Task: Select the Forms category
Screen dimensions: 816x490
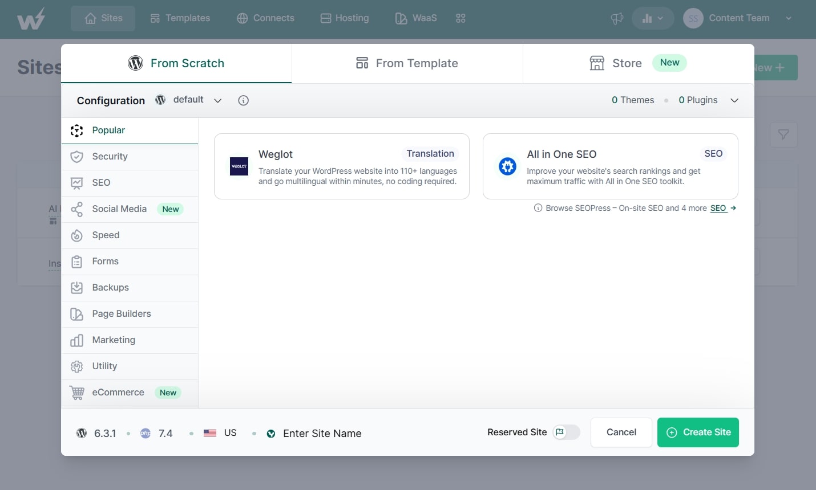Action: tap(130, 262)
